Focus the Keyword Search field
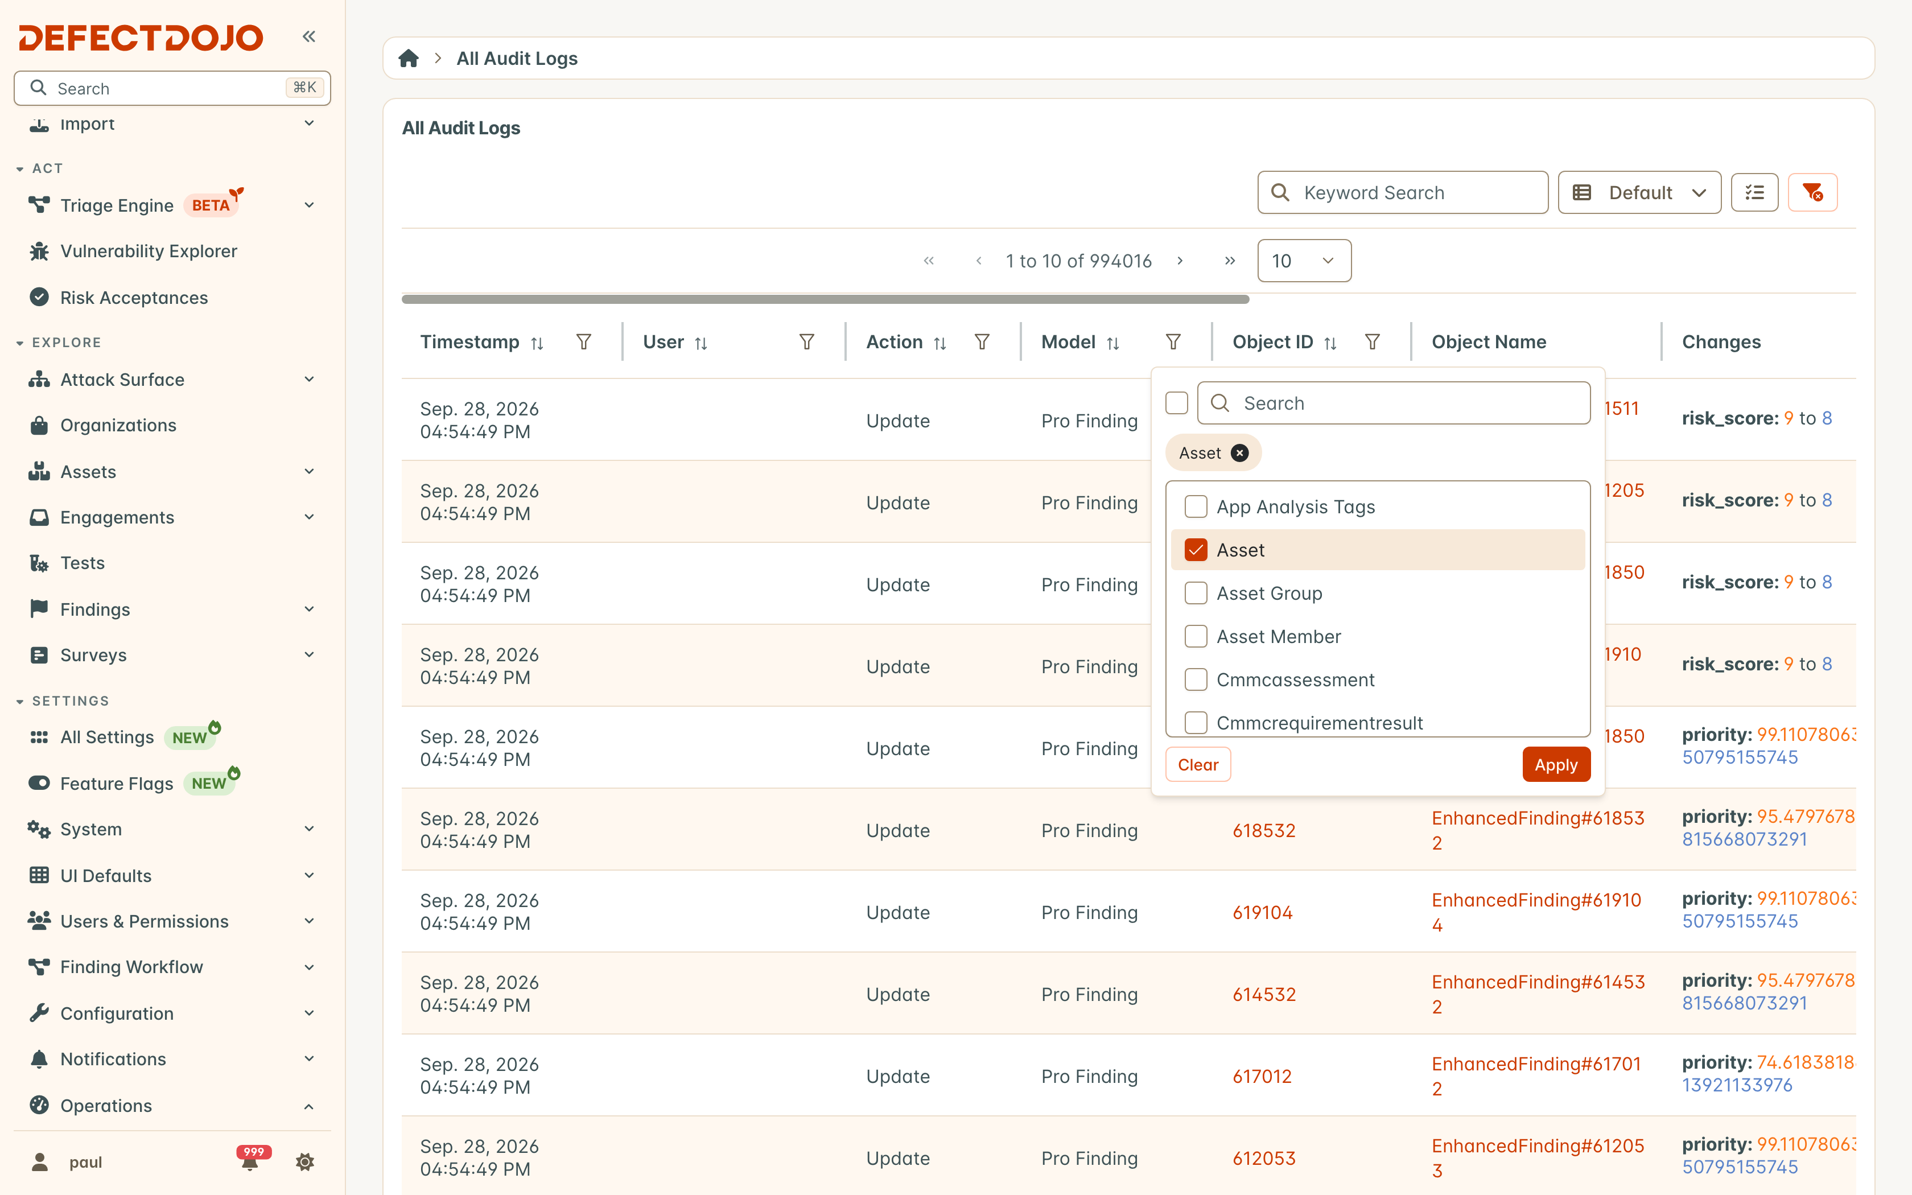This screenshot has height=1195, width=1912. tap(1402, 192)
